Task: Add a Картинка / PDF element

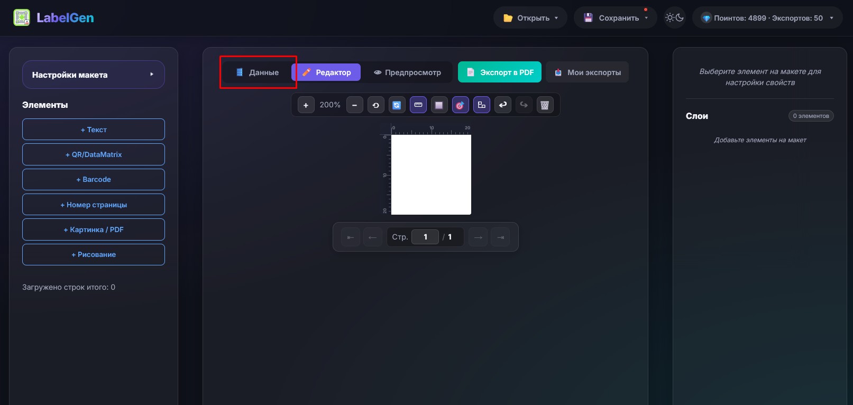Action: click(x=94, y=229)
